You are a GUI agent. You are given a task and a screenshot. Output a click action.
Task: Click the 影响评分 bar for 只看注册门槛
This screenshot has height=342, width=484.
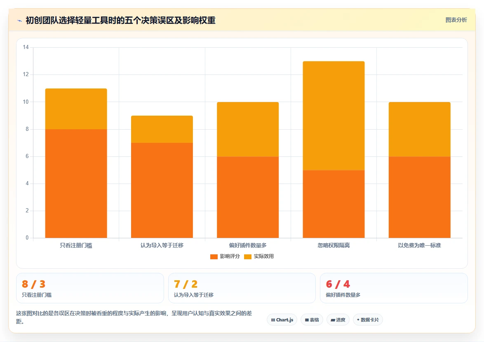(x=76, y=184)
